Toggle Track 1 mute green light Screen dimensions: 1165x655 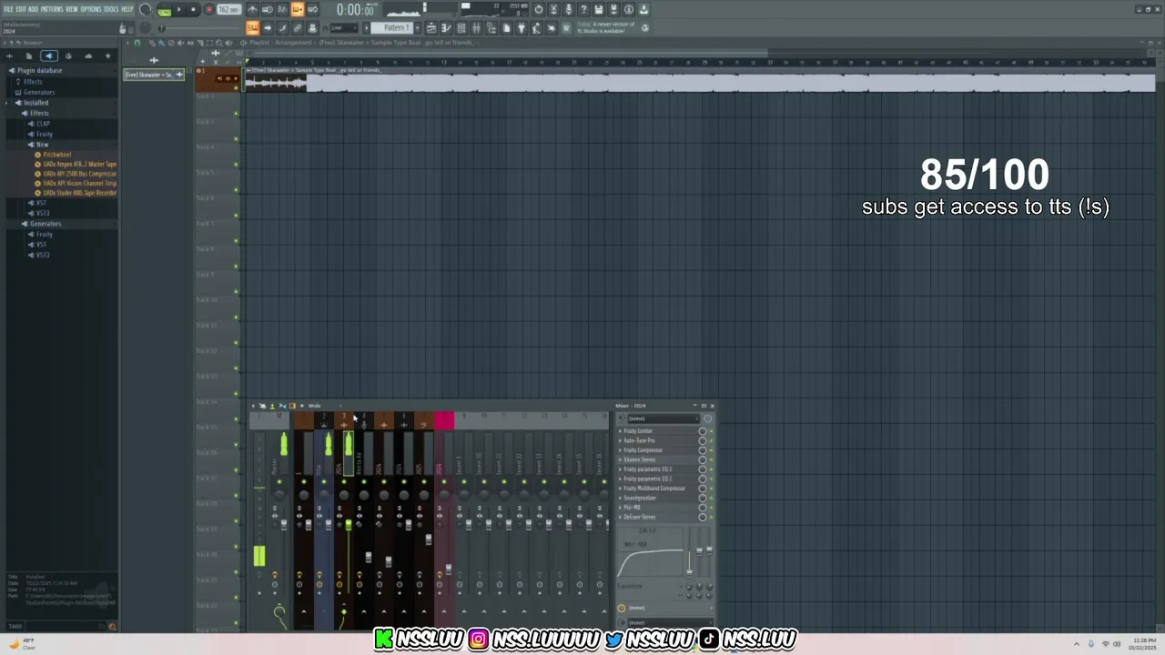click(236, 88)
